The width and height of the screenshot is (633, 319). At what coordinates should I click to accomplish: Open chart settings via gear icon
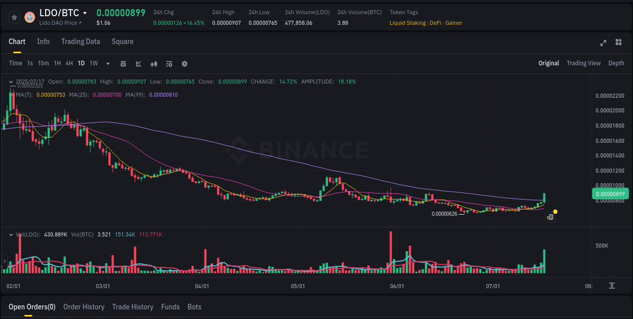click(x=184, y=63)
